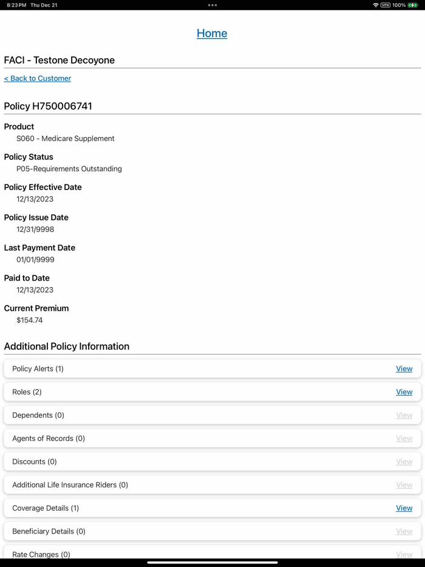Tap the FACI - Testone Decoyone title
The width and height of the screenshot is (425, 567).
59,60
